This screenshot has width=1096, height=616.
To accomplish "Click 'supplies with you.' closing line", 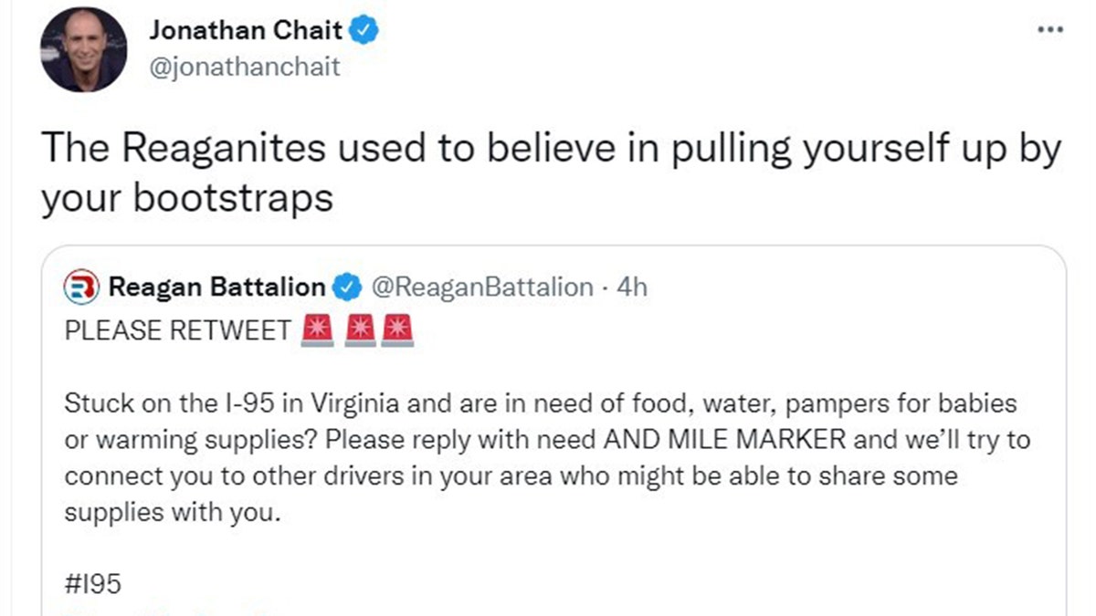I will pyautogui.click(x=170, y=513).
